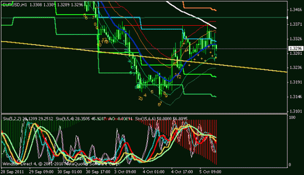The height and width of the screenshot is (175, 304).
Task: Click the 1.3146 price scale value
Action: (296, 96)
